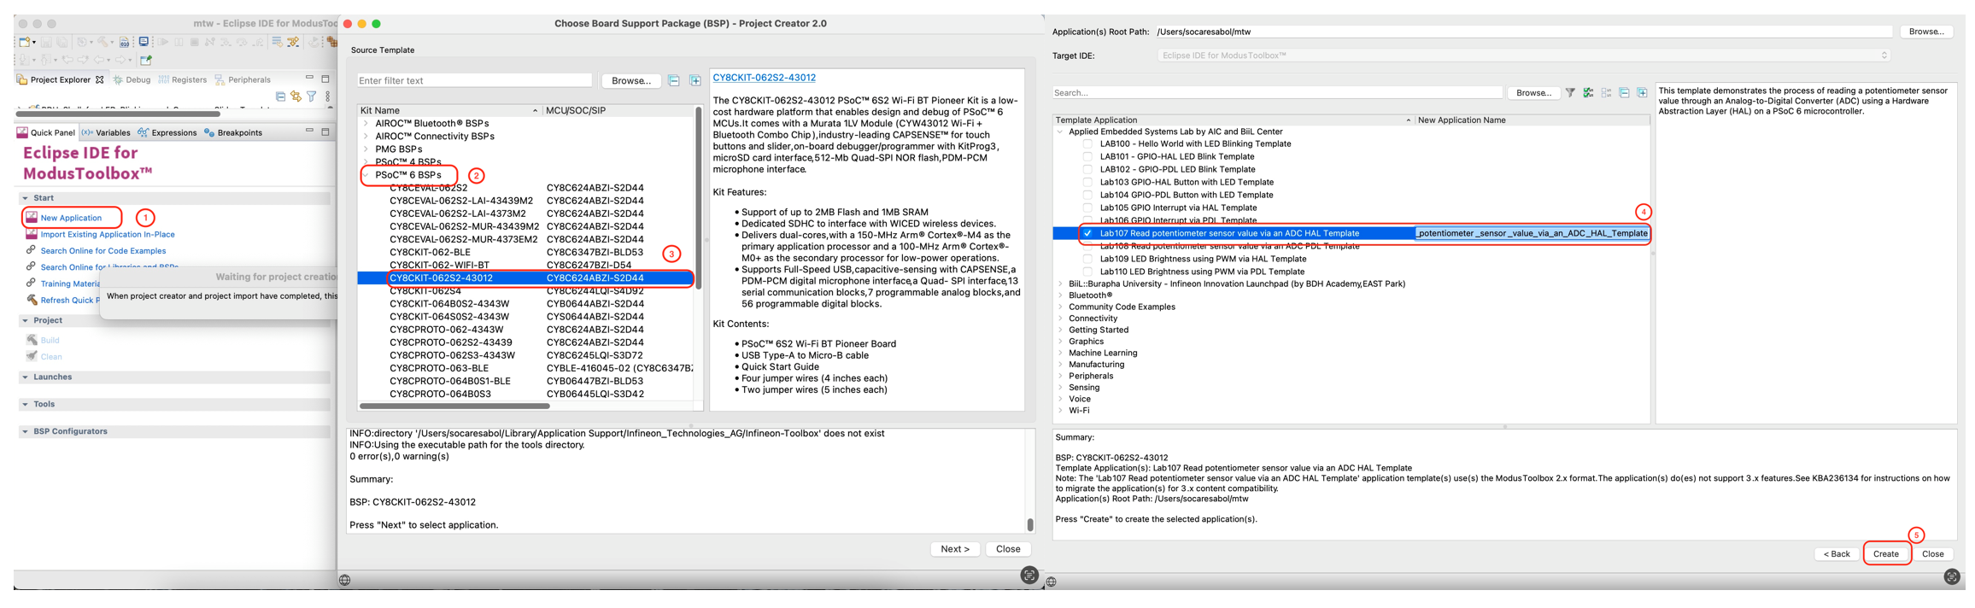Screen dimensions: 1975x608
Task: Check the LAB100 Hello World LED Blinking template
Action: tap(1087, 144)
